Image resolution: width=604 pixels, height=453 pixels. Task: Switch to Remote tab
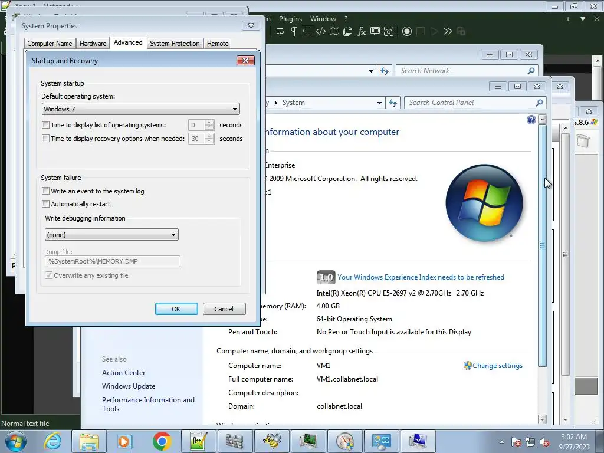pos(218,44)
